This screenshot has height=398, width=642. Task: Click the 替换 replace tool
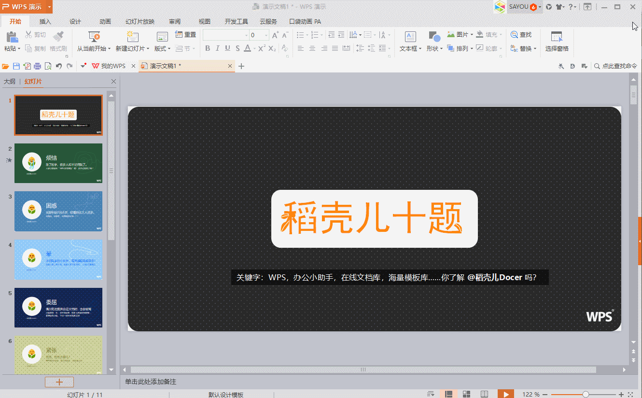point(524,48)
